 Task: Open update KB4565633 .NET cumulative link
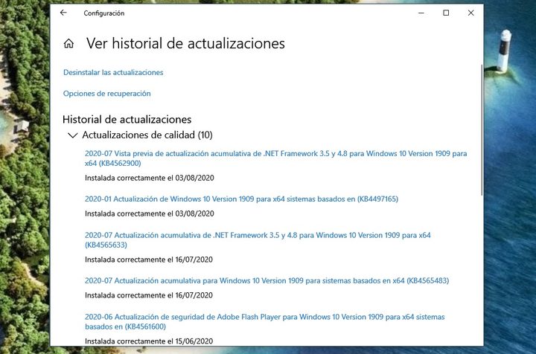(258, 240)
